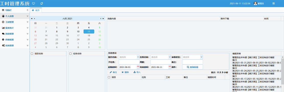Select date 30 of June on the calendar
This screenshot has width=284, height=92.
[67, 43]
